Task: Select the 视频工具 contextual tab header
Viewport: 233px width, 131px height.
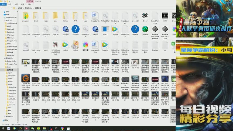Action: pos(30,1)
